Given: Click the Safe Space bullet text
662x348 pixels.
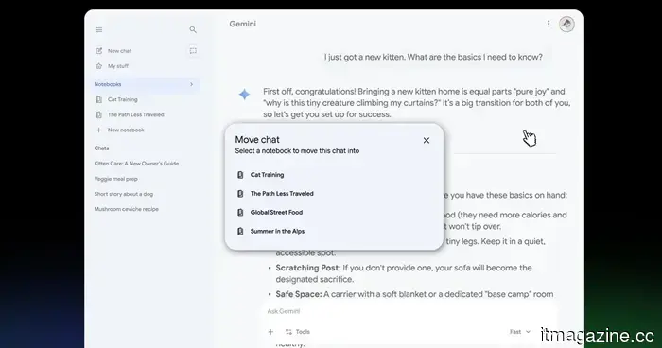Looking at the screenshot, I should tap(414, 294).
